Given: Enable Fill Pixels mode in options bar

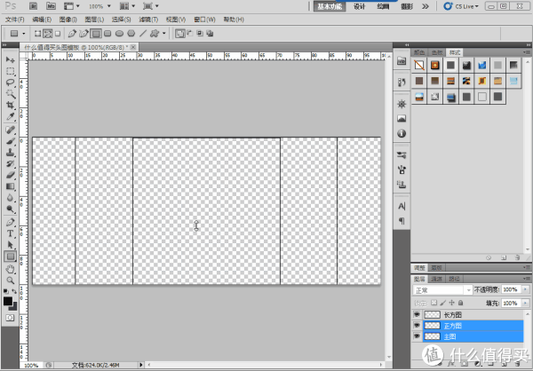Looking at the screenshot, I should coord(58,34).
